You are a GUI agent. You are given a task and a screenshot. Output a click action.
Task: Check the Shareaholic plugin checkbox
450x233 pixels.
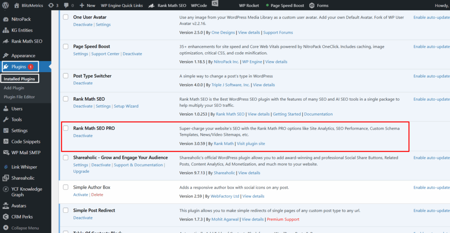(66, 157)
